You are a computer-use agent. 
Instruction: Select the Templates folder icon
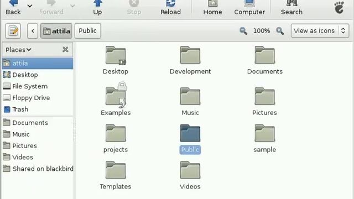pyautogui.click(x=116, y=170)
